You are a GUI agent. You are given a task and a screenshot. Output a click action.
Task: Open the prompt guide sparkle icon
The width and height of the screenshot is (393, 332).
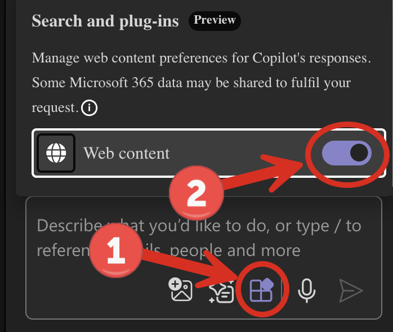coord(221,291)
